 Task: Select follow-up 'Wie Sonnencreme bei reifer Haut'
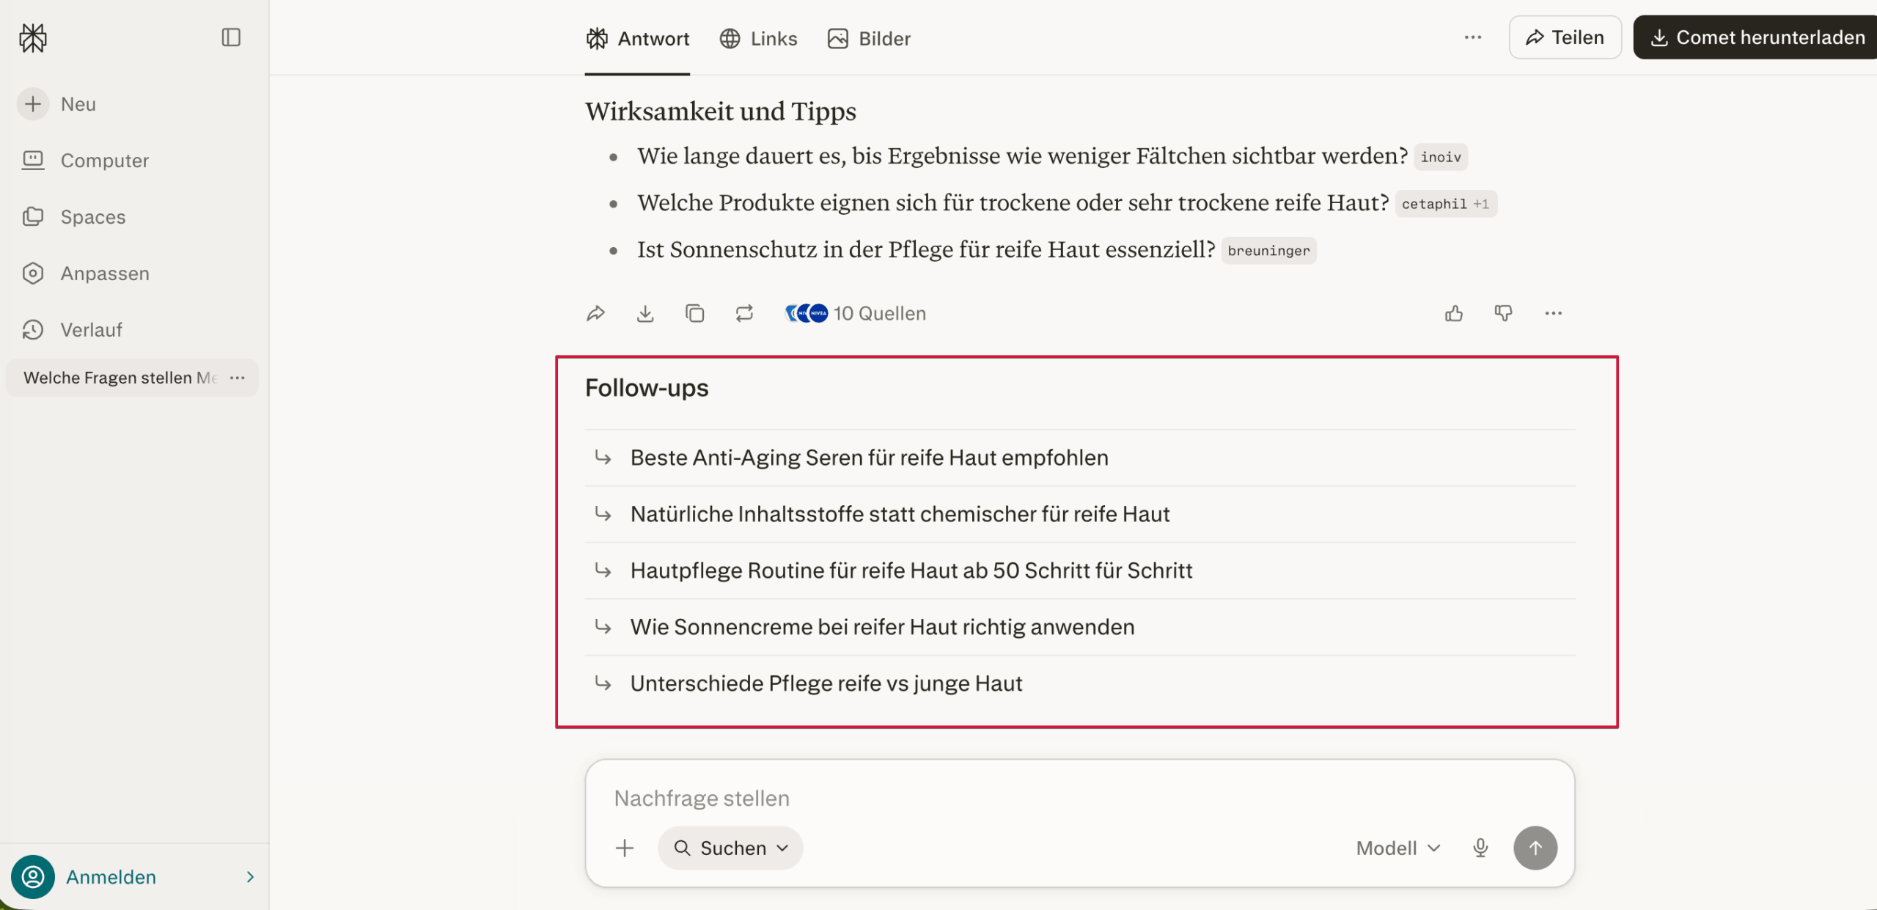[x=1079, y=627]
